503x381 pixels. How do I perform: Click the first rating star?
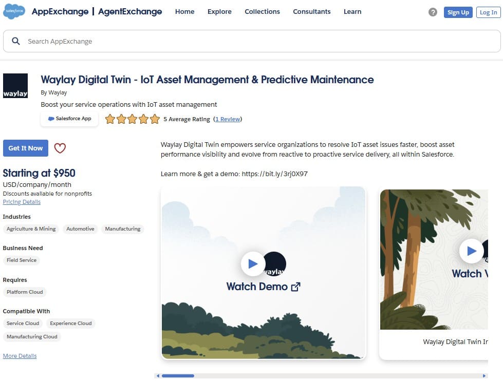point(110,119)
